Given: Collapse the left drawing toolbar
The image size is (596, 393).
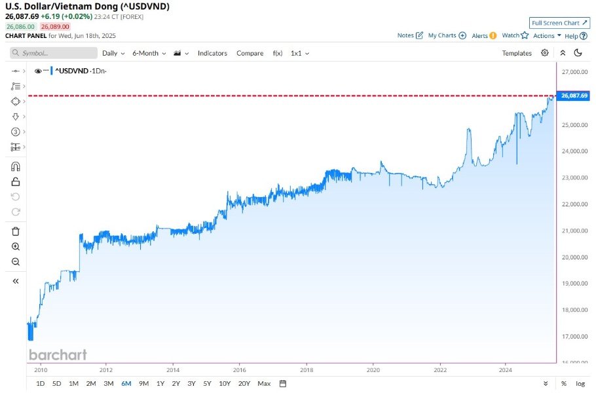Looking at the screenshot, I should pyautogui.click(x=16, y=281).
